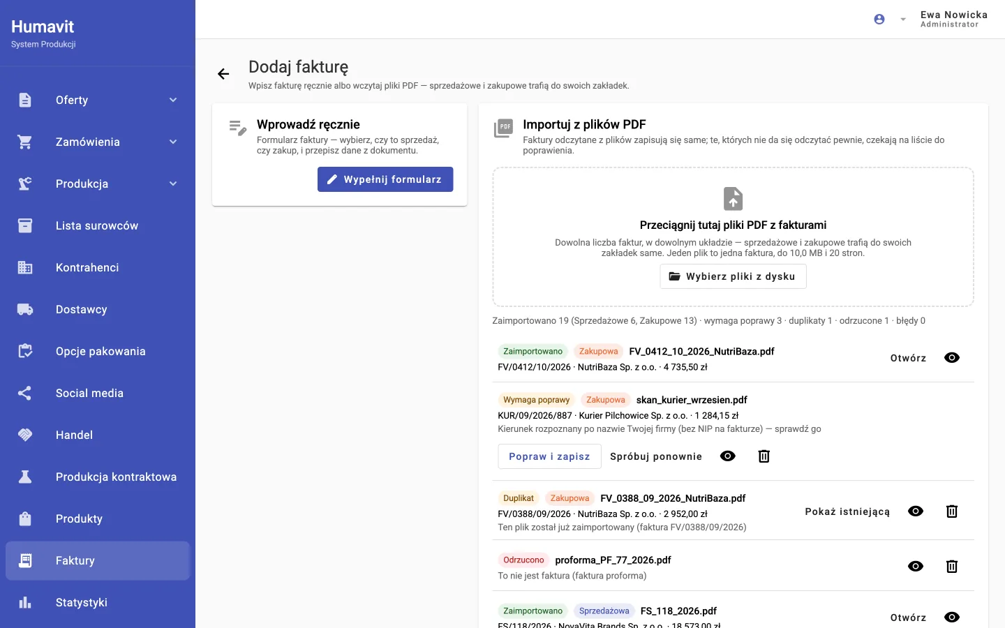Click the Produkcja robot arm icon
The width and height of the screenshot is (1005, 628).
pyautogui.click(x=25, y=184)
